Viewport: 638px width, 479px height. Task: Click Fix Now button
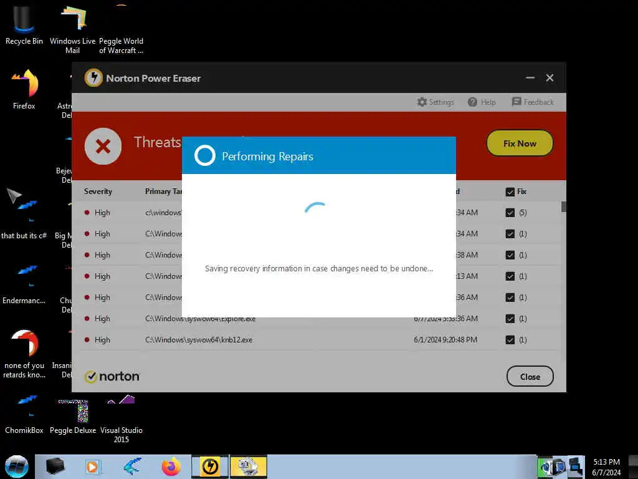pos(520,143)
